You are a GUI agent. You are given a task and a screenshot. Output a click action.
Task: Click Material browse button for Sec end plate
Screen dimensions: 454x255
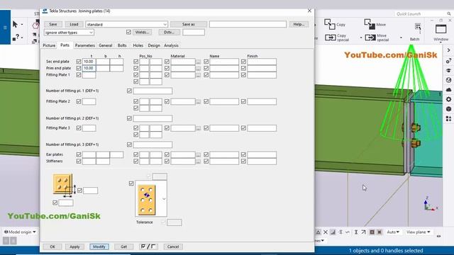pos(198,62)
